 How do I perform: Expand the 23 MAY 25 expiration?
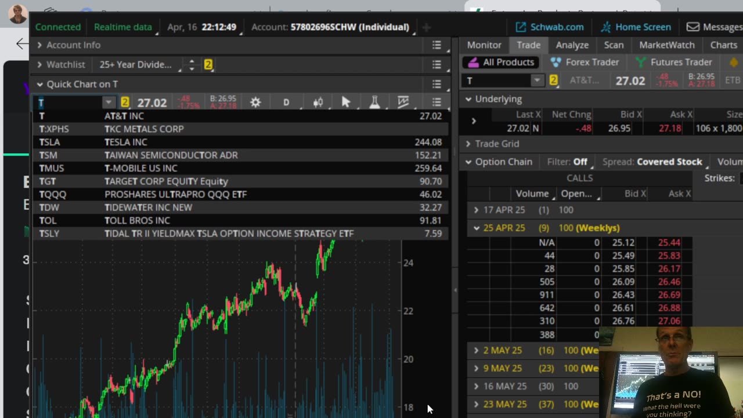click(x=477, y=404)
